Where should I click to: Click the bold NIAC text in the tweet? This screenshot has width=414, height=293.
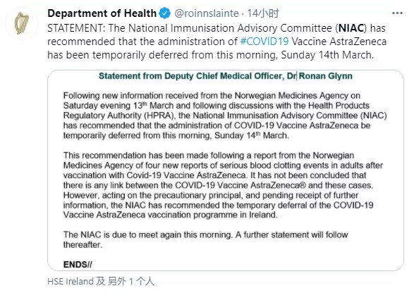(x=351, y=28)
